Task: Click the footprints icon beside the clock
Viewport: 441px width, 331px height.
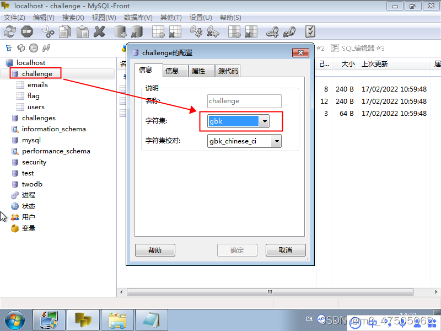Action: point(46,48)
